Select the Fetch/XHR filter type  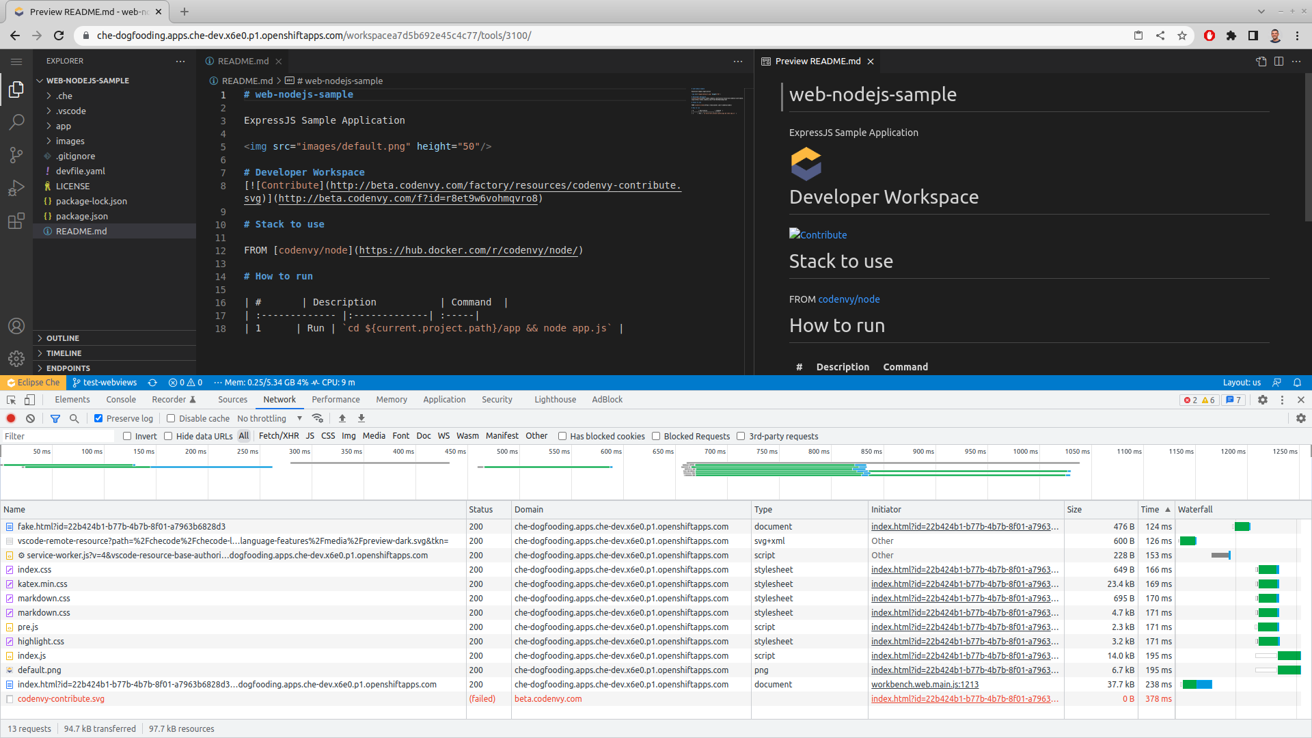[x=279, y=436]
